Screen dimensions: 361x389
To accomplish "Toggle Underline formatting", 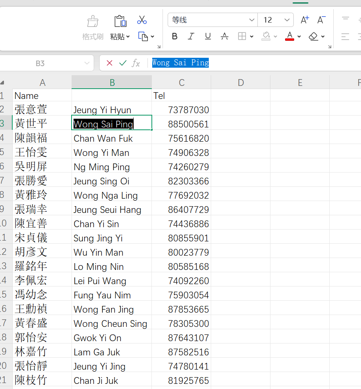I will pyautogui.click(x=208, y=36).
